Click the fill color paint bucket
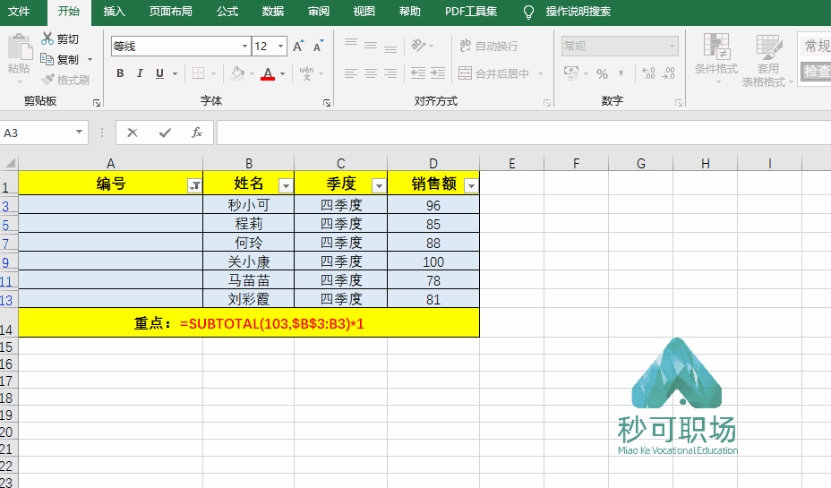The image size is (831, 488). (238, 73)
